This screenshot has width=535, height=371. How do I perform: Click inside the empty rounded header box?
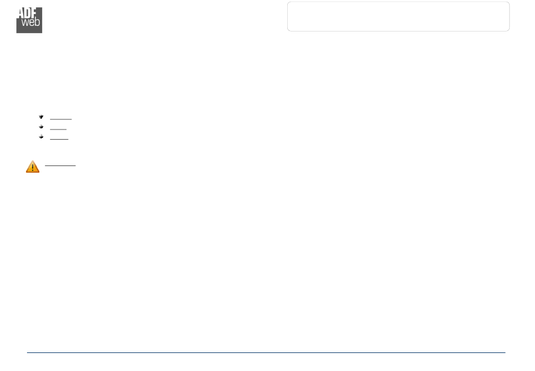point(398,16)
